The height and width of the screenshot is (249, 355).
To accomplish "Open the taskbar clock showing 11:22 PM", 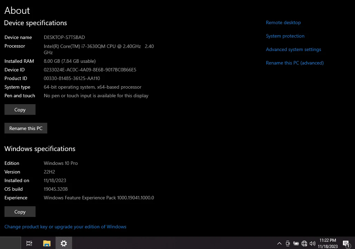I will 328,243.
